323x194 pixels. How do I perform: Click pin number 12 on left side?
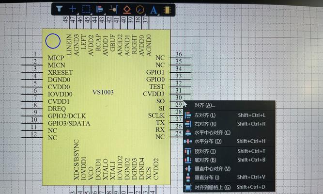click(33, 134)
